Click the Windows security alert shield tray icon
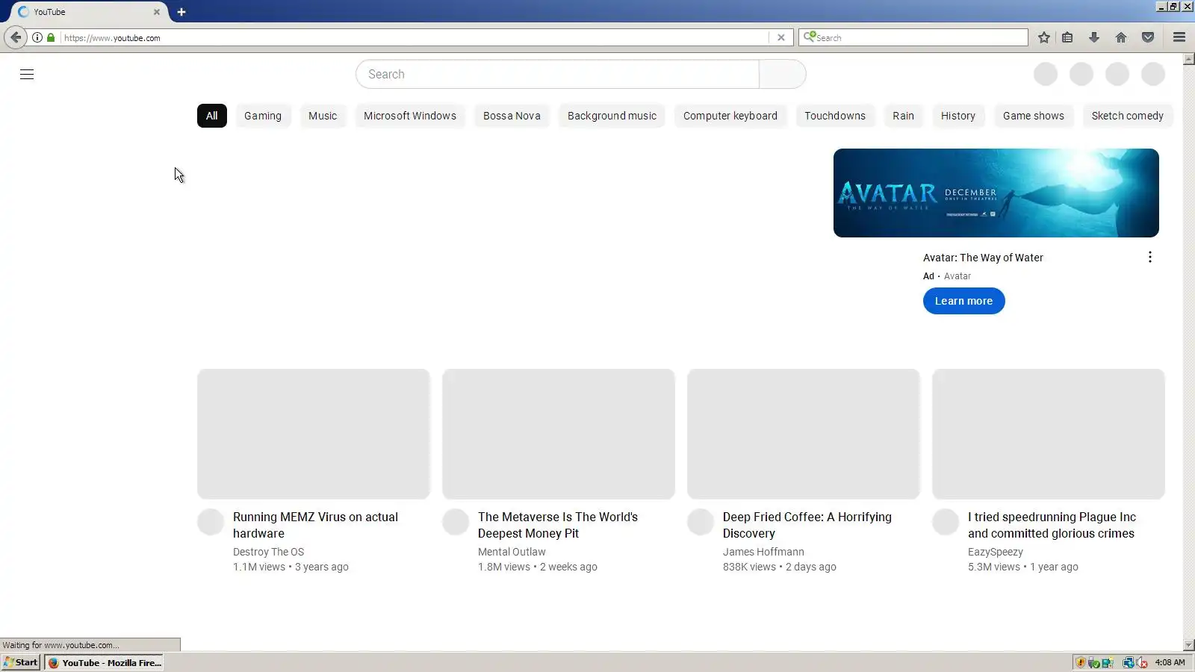The image size is (1195, 672). click(1081, 662)
